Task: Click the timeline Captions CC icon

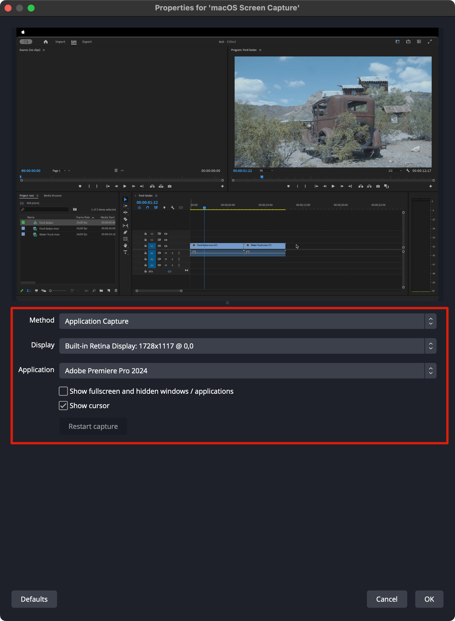Action: [x=181, y=208]
